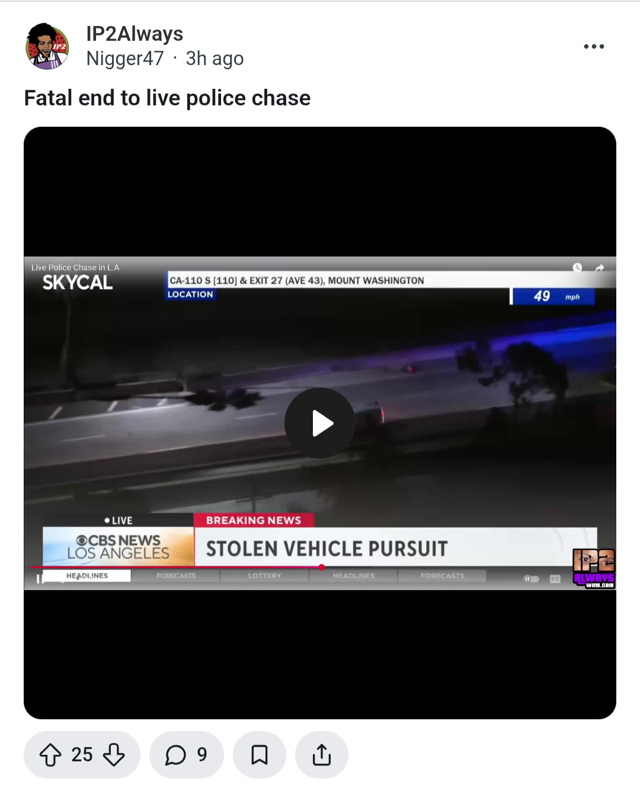The image size is (640, 794).
Task: Toggle the autoplay switch in embedded player
Action: (x=531, y=579)
